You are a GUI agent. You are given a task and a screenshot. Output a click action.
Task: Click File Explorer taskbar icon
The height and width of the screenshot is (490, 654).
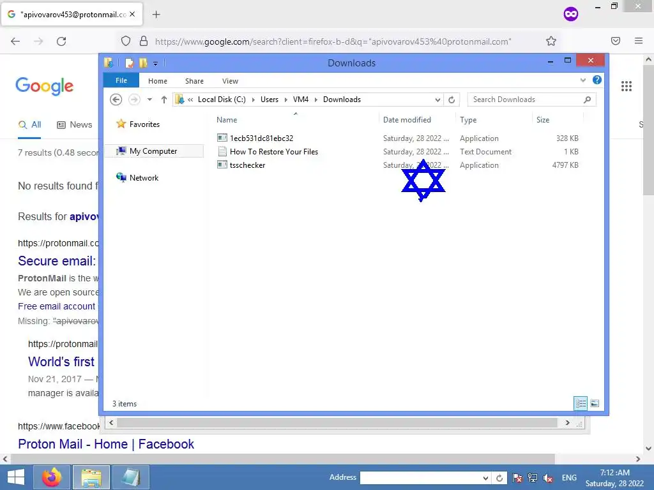pyautogui.click(x=91, y=477)
